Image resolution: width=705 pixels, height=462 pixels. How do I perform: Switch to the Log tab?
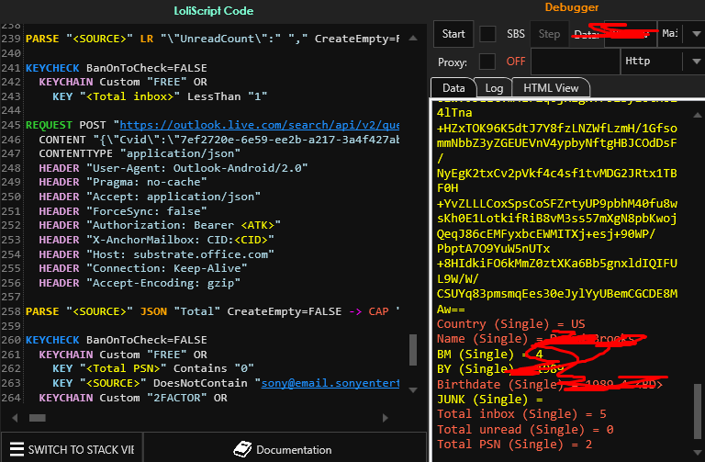coord(494,88)
